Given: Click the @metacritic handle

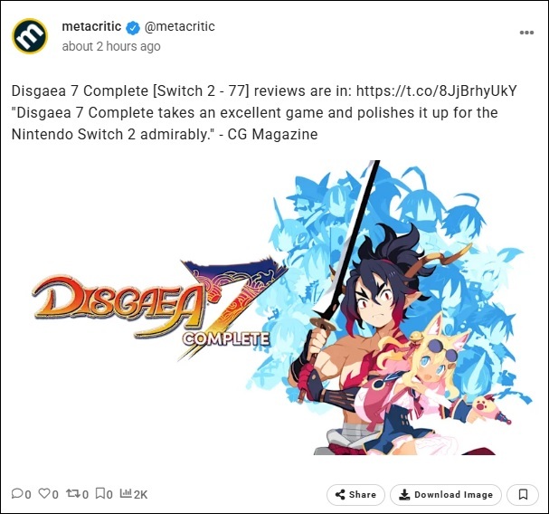Looking at the screenshot, I should point(180,26).
